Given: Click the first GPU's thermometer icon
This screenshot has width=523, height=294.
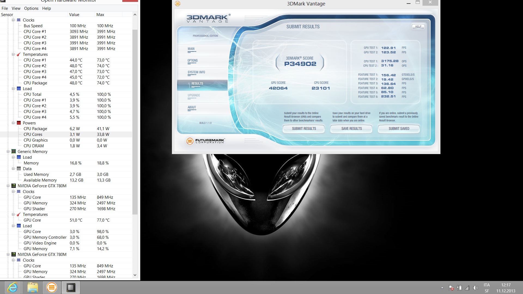Looking at the screenshot, I should 19,215.
